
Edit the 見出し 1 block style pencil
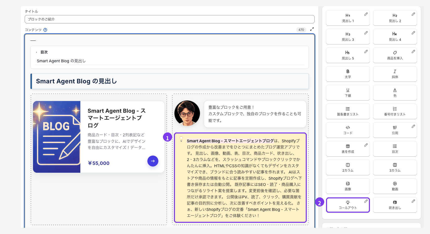pos(366,14)
